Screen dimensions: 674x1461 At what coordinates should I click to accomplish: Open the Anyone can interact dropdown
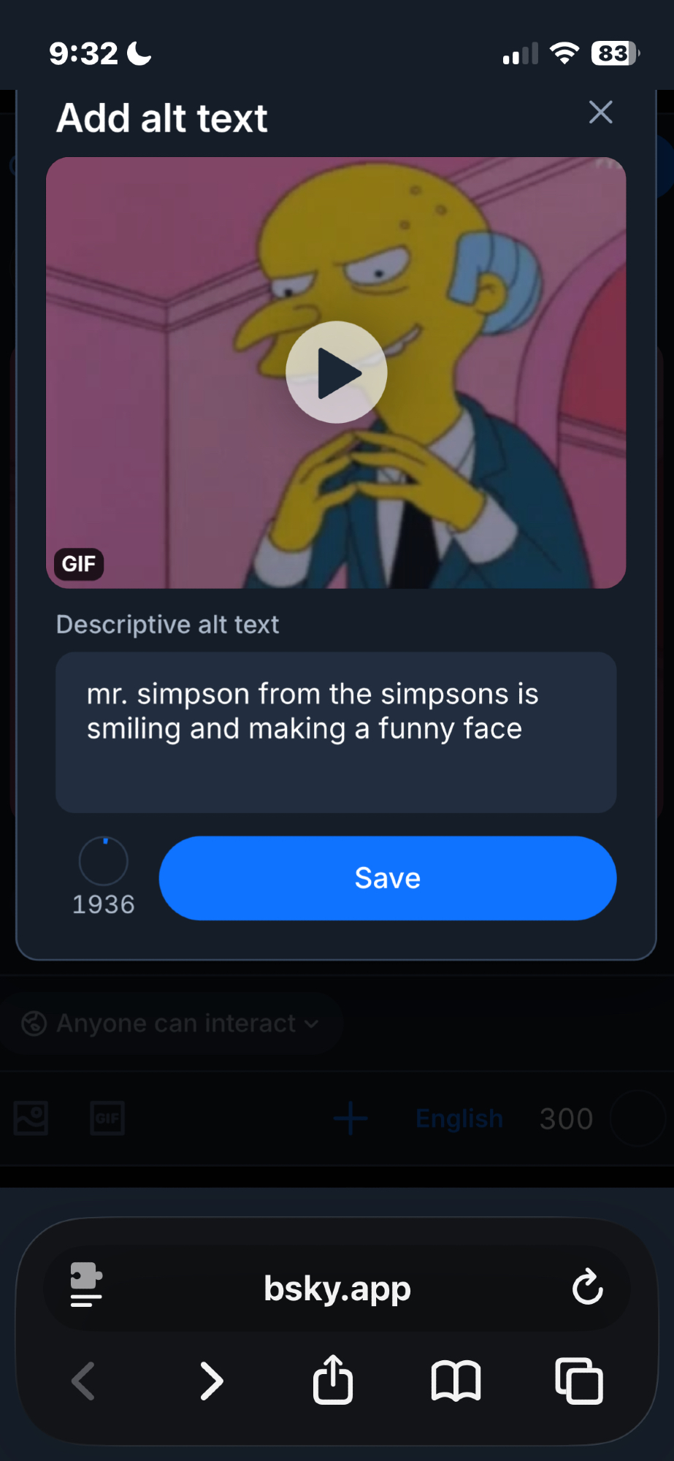(172, 1023)
